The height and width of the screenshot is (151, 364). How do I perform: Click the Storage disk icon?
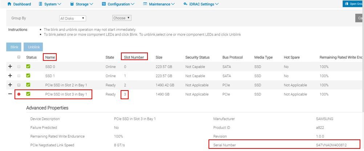pos(72,4)
